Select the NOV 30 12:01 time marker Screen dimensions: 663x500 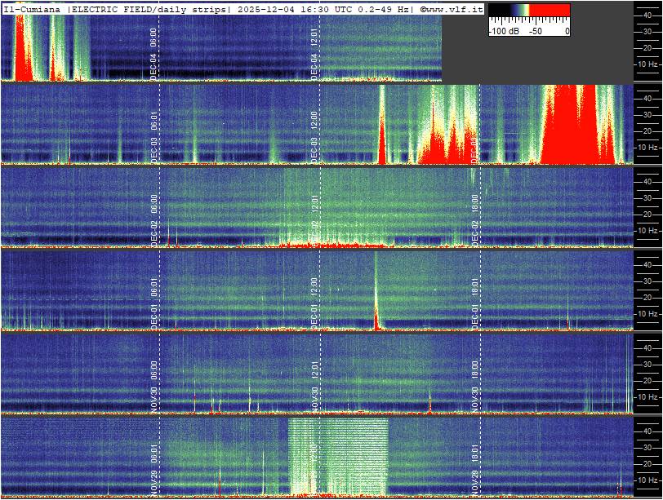pos(314,385)
